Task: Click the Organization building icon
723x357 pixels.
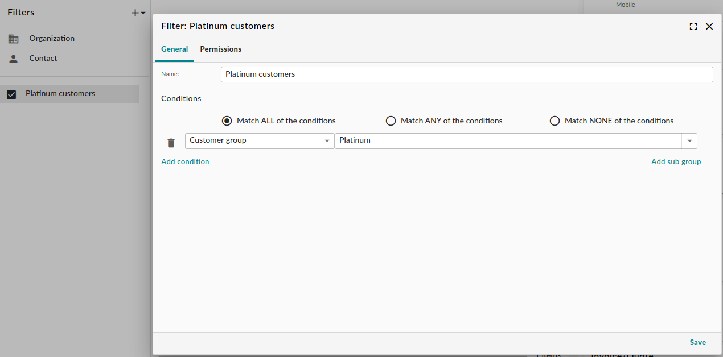Action: (13, 39)
